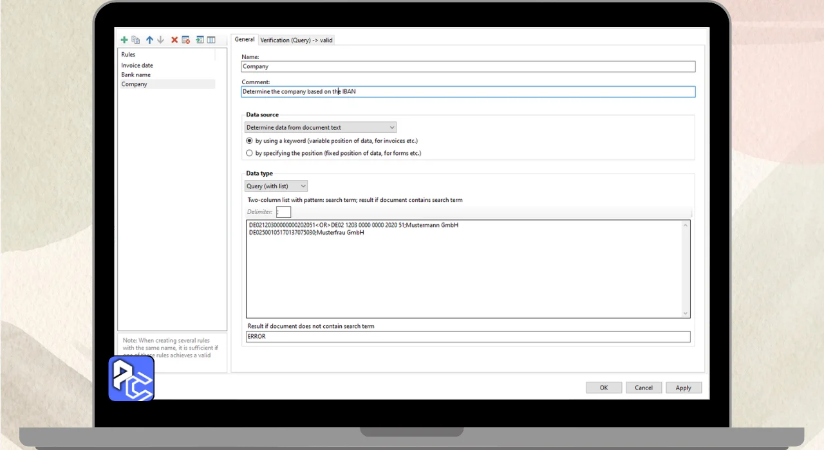
Task: Click the scroll-down arrow of the list box
Action: coord(686,313)
